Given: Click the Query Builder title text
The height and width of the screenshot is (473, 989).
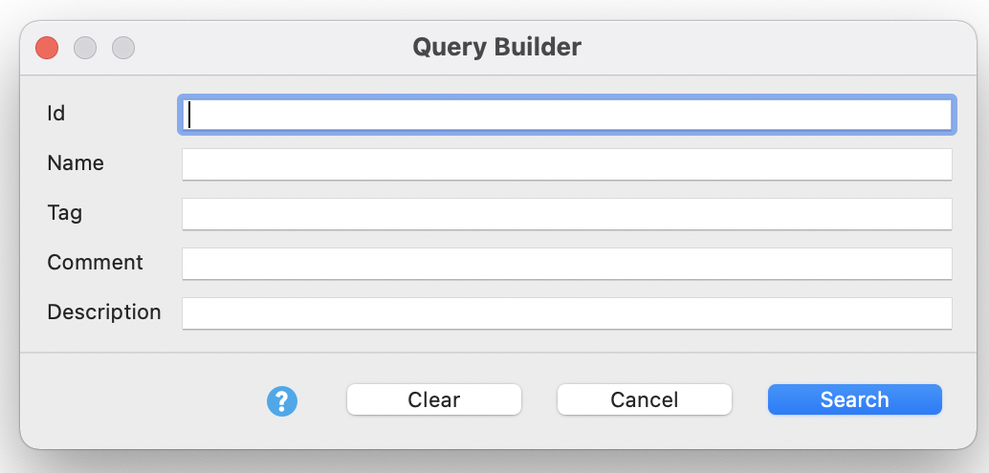Looking at the screenshot, I should coord(496,47).
